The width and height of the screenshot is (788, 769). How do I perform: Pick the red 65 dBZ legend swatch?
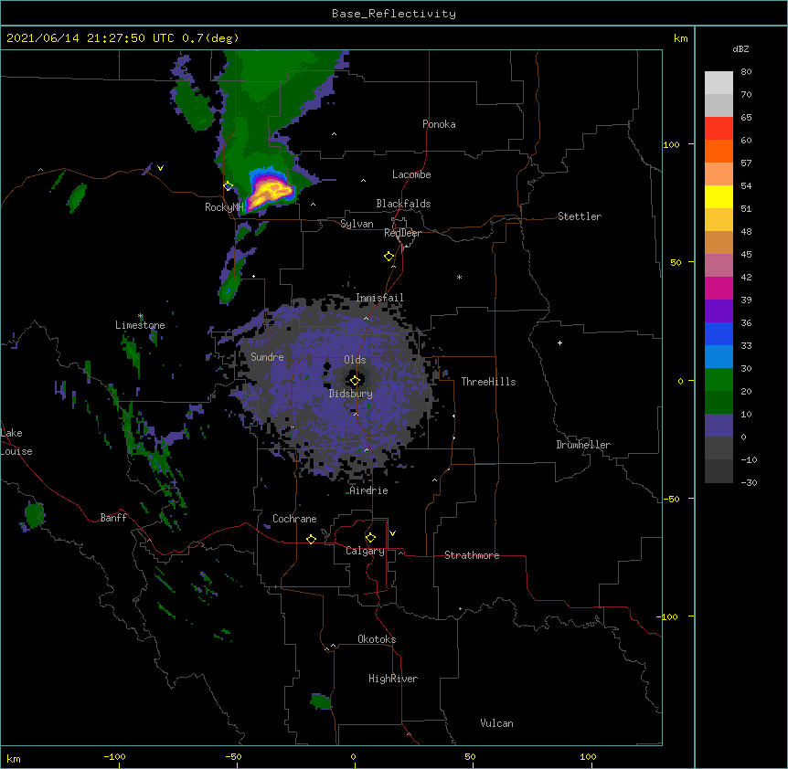[719, 128]
